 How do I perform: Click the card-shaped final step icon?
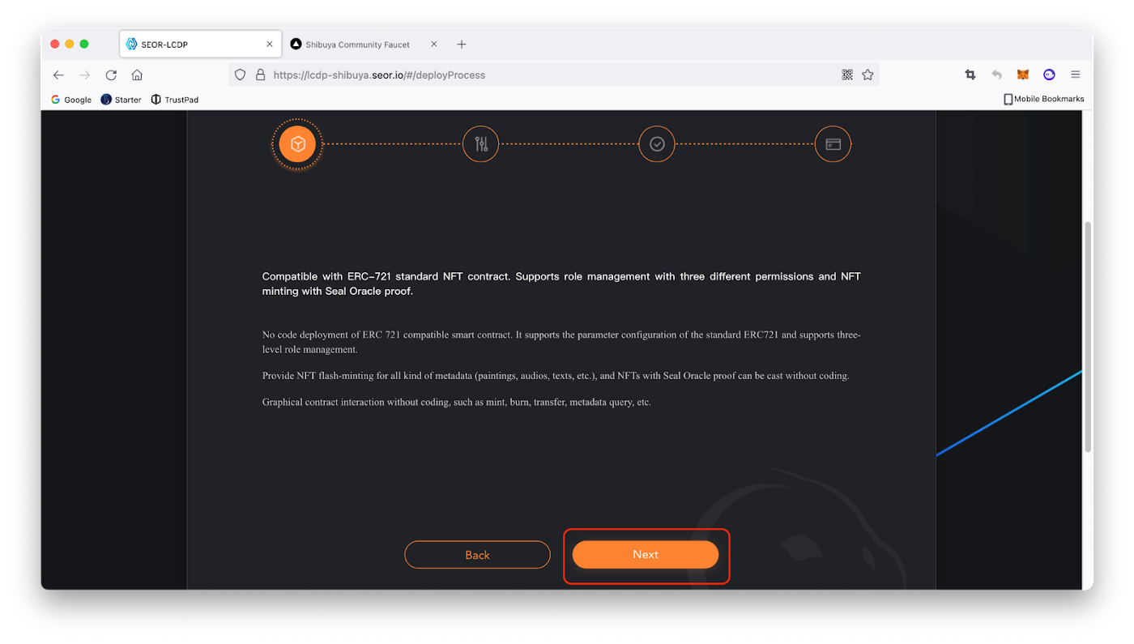coord(833,144)
